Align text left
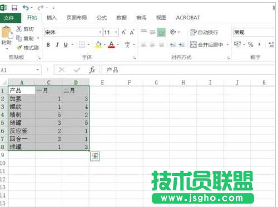Image resolution: width=278 pixels, height=207 pixels. tap(143, 44)
